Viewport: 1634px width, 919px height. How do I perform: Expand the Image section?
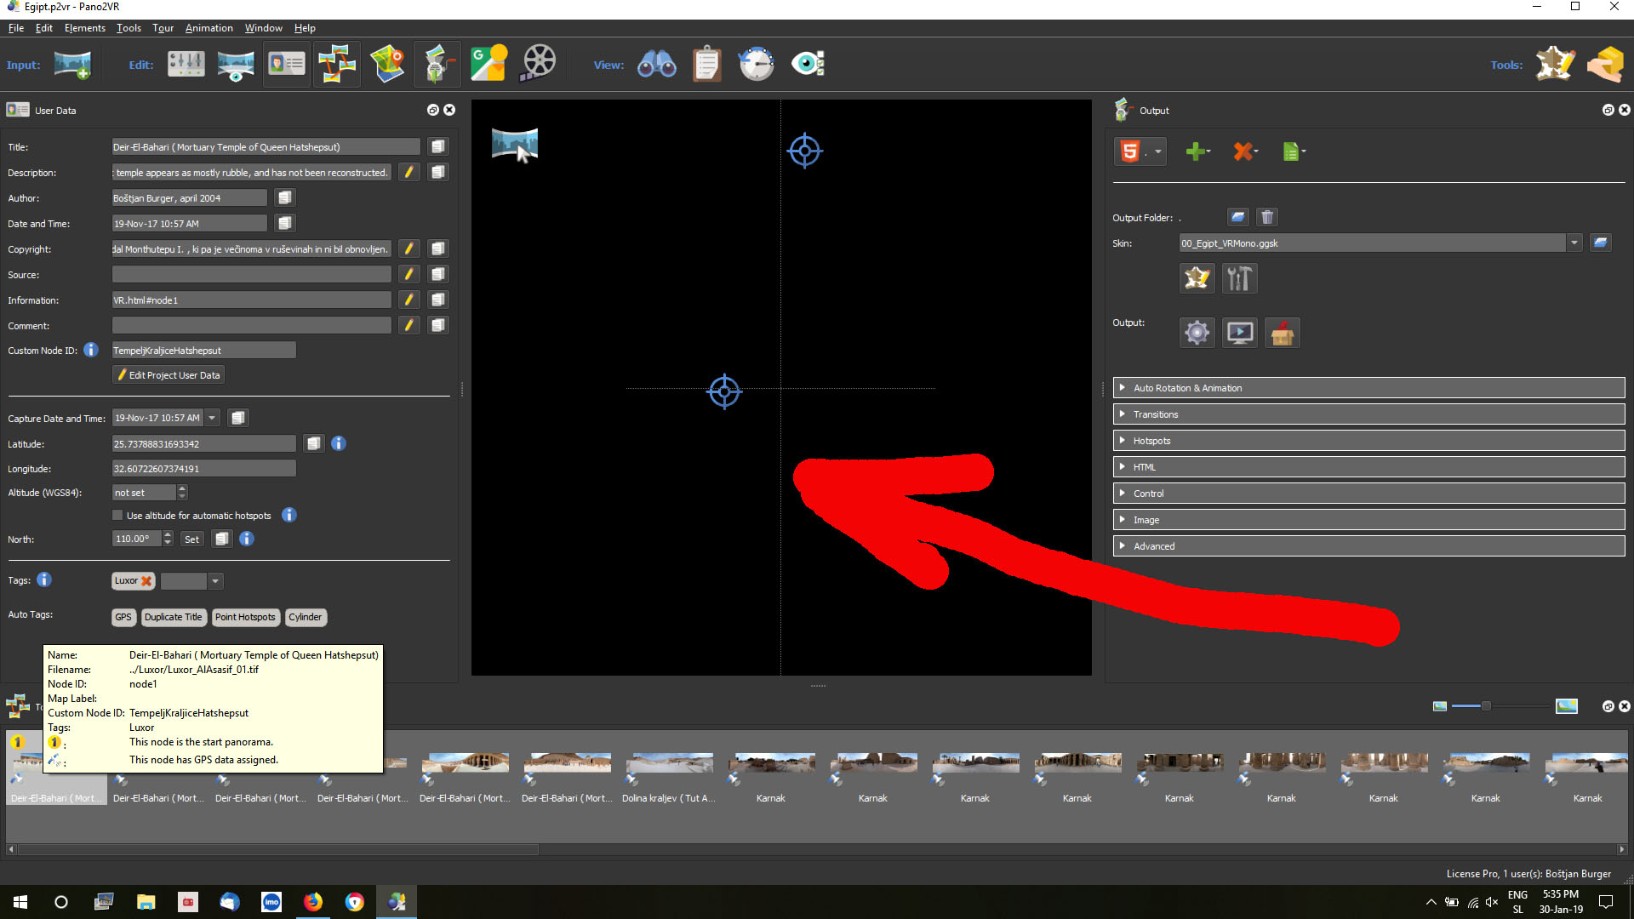click(x=1368, y=520)
